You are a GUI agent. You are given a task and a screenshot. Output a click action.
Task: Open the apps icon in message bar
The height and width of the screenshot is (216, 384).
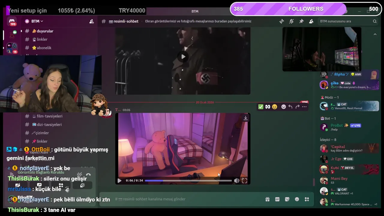coord(307,199)
